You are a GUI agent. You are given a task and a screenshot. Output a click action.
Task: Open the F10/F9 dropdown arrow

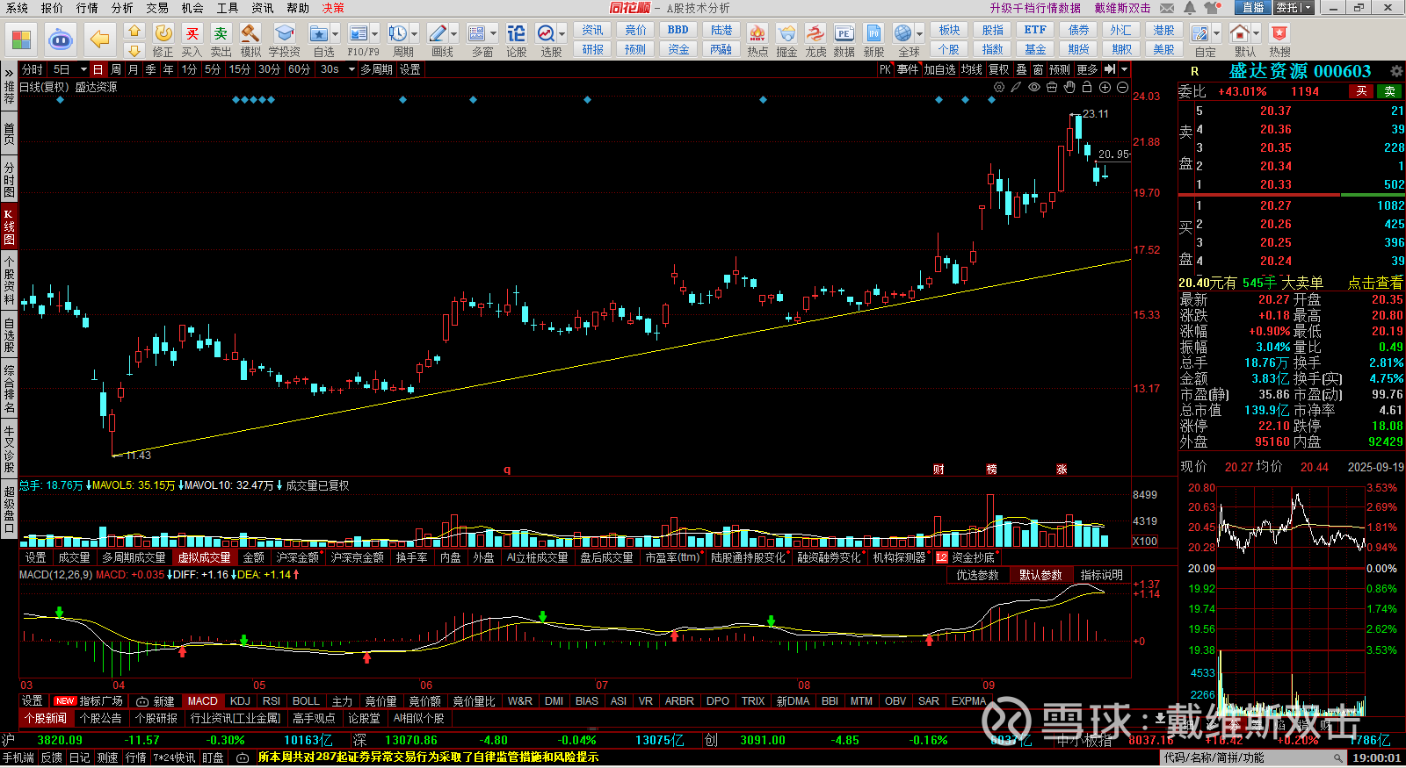tap(374, 34)
